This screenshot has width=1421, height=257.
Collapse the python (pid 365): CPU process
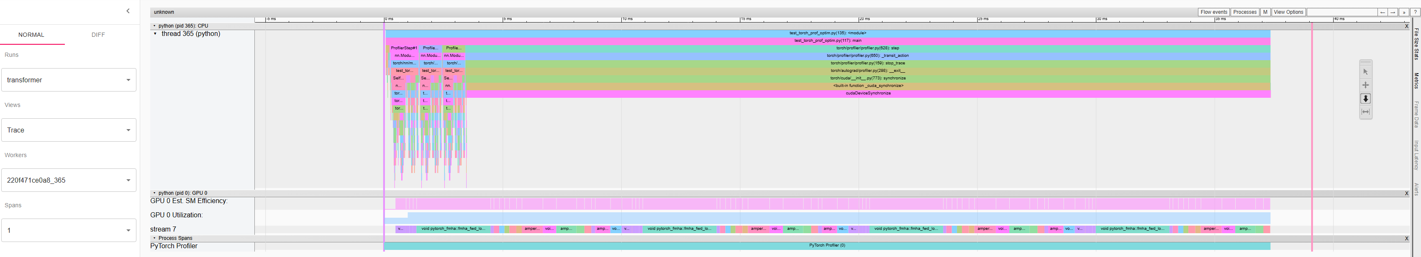pos(154,26)
